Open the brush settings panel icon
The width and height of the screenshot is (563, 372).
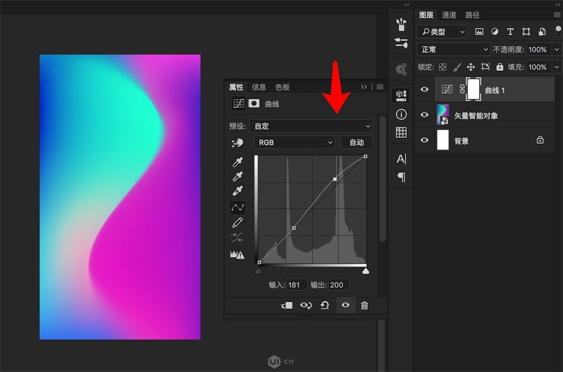401,43
